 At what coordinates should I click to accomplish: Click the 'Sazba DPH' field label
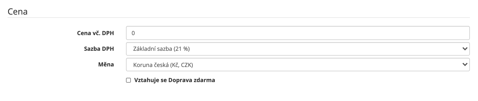point(99,49)
